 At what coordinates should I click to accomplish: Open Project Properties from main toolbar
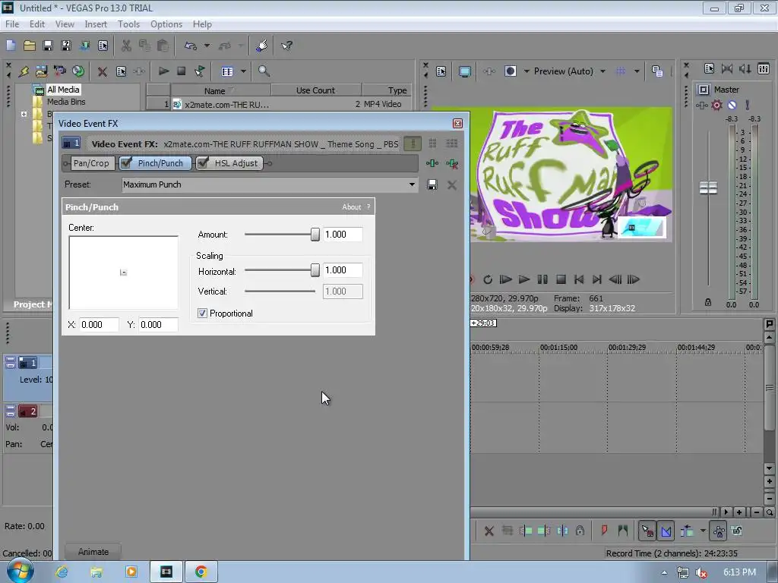coord(103,46)
